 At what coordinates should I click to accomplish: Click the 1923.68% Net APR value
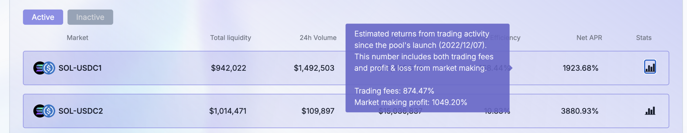click(x=580, y=68)
